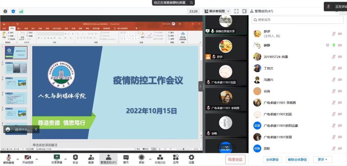Click 全体静音 mute all button

pos(272,160)
